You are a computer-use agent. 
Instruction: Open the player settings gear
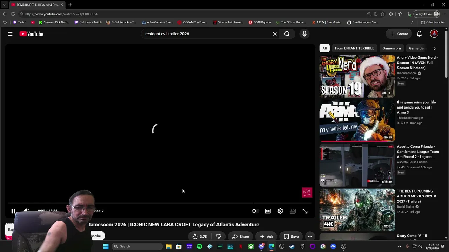pyautogui.click(x=280, y=211)
